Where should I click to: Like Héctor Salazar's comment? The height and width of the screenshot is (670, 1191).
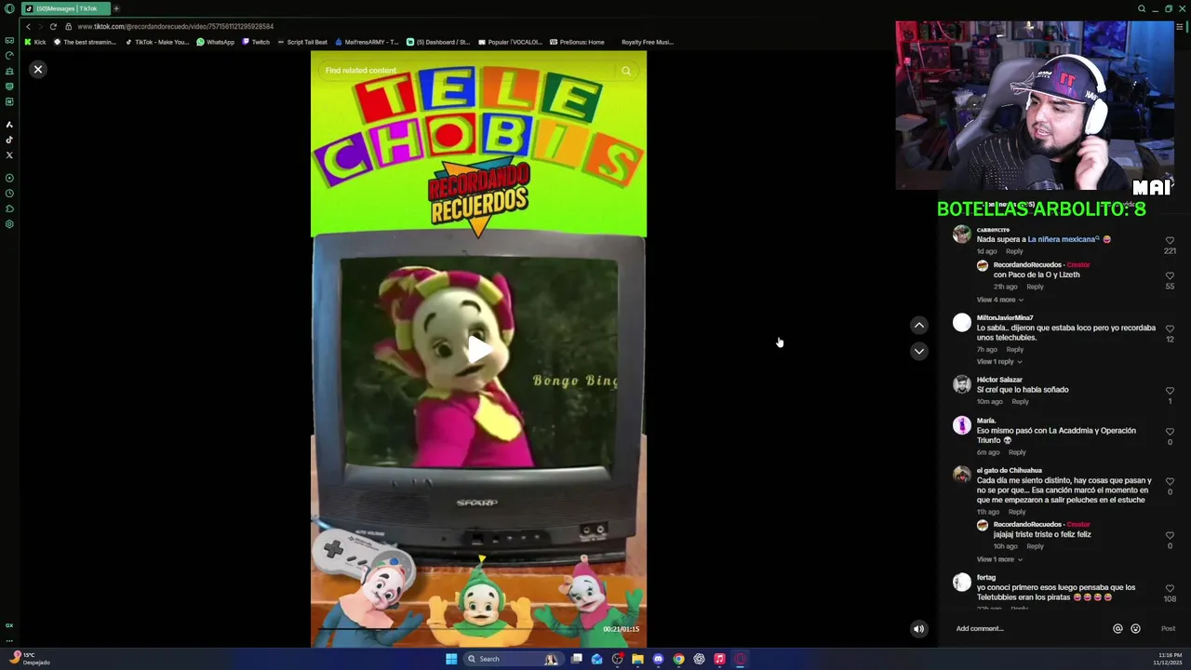[x=1170, y=391]
